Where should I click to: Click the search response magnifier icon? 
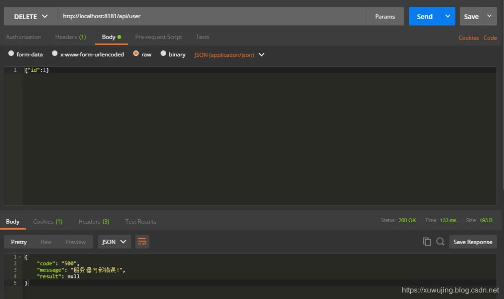(440, 242)
